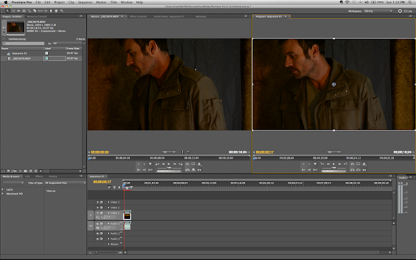
Task: Create new bin in Project panel
Action: point(25,171)
